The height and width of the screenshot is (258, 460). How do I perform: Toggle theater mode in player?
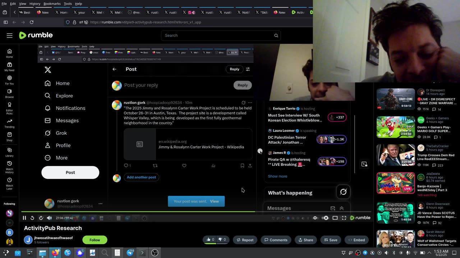[335, 218]
